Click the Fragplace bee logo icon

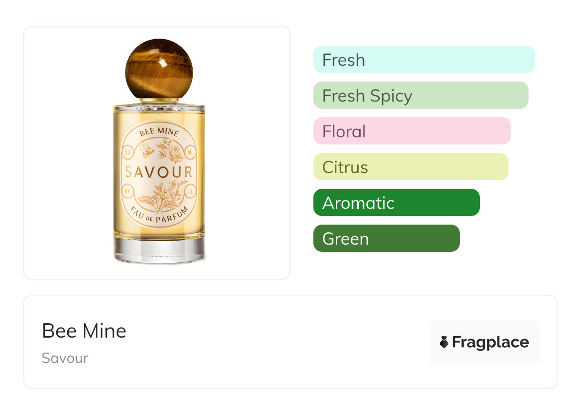coord(444,342)
